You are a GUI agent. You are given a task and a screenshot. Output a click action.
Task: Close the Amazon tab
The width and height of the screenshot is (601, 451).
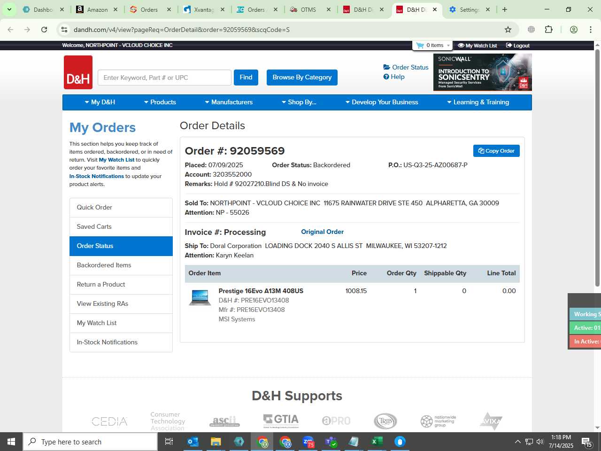[x=115, y=9]
